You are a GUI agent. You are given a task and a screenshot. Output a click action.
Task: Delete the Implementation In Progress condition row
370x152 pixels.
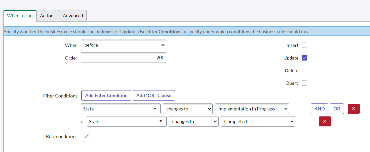pos(353,109)
